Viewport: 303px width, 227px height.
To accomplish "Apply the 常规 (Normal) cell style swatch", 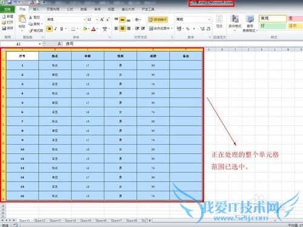I will click(x=273, y=18).
